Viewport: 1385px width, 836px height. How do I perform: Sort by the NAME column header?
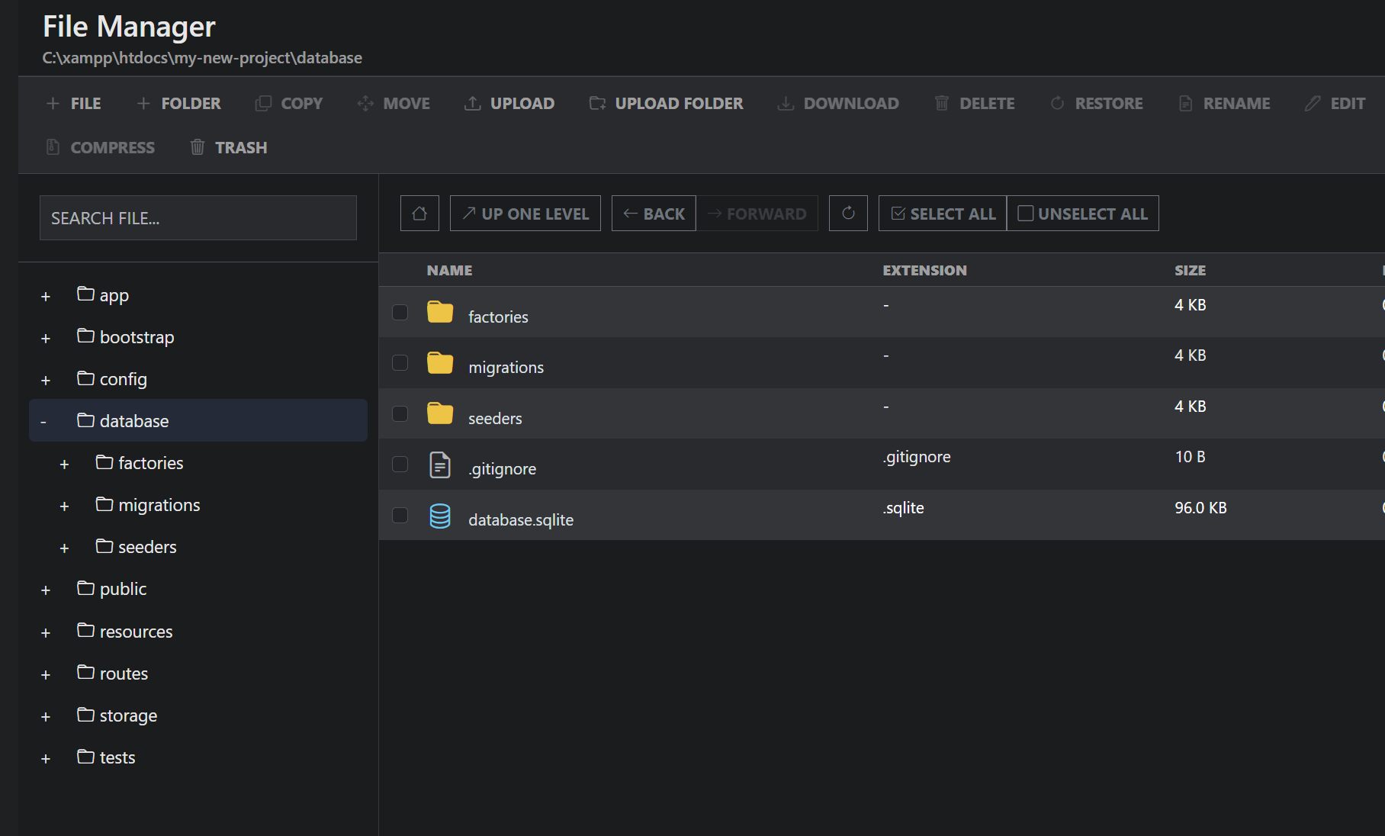click(449, 270)
